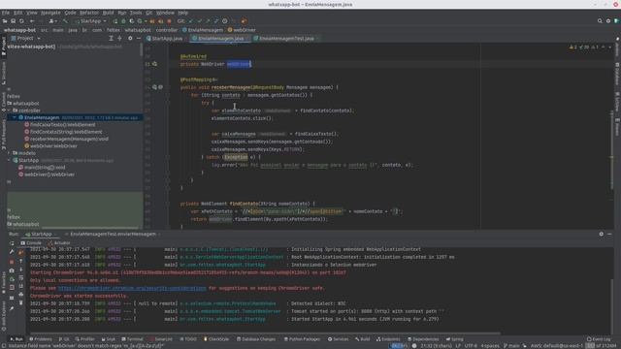
Task: Collapse the controller folder in tree
Action: tap(9, 111)
